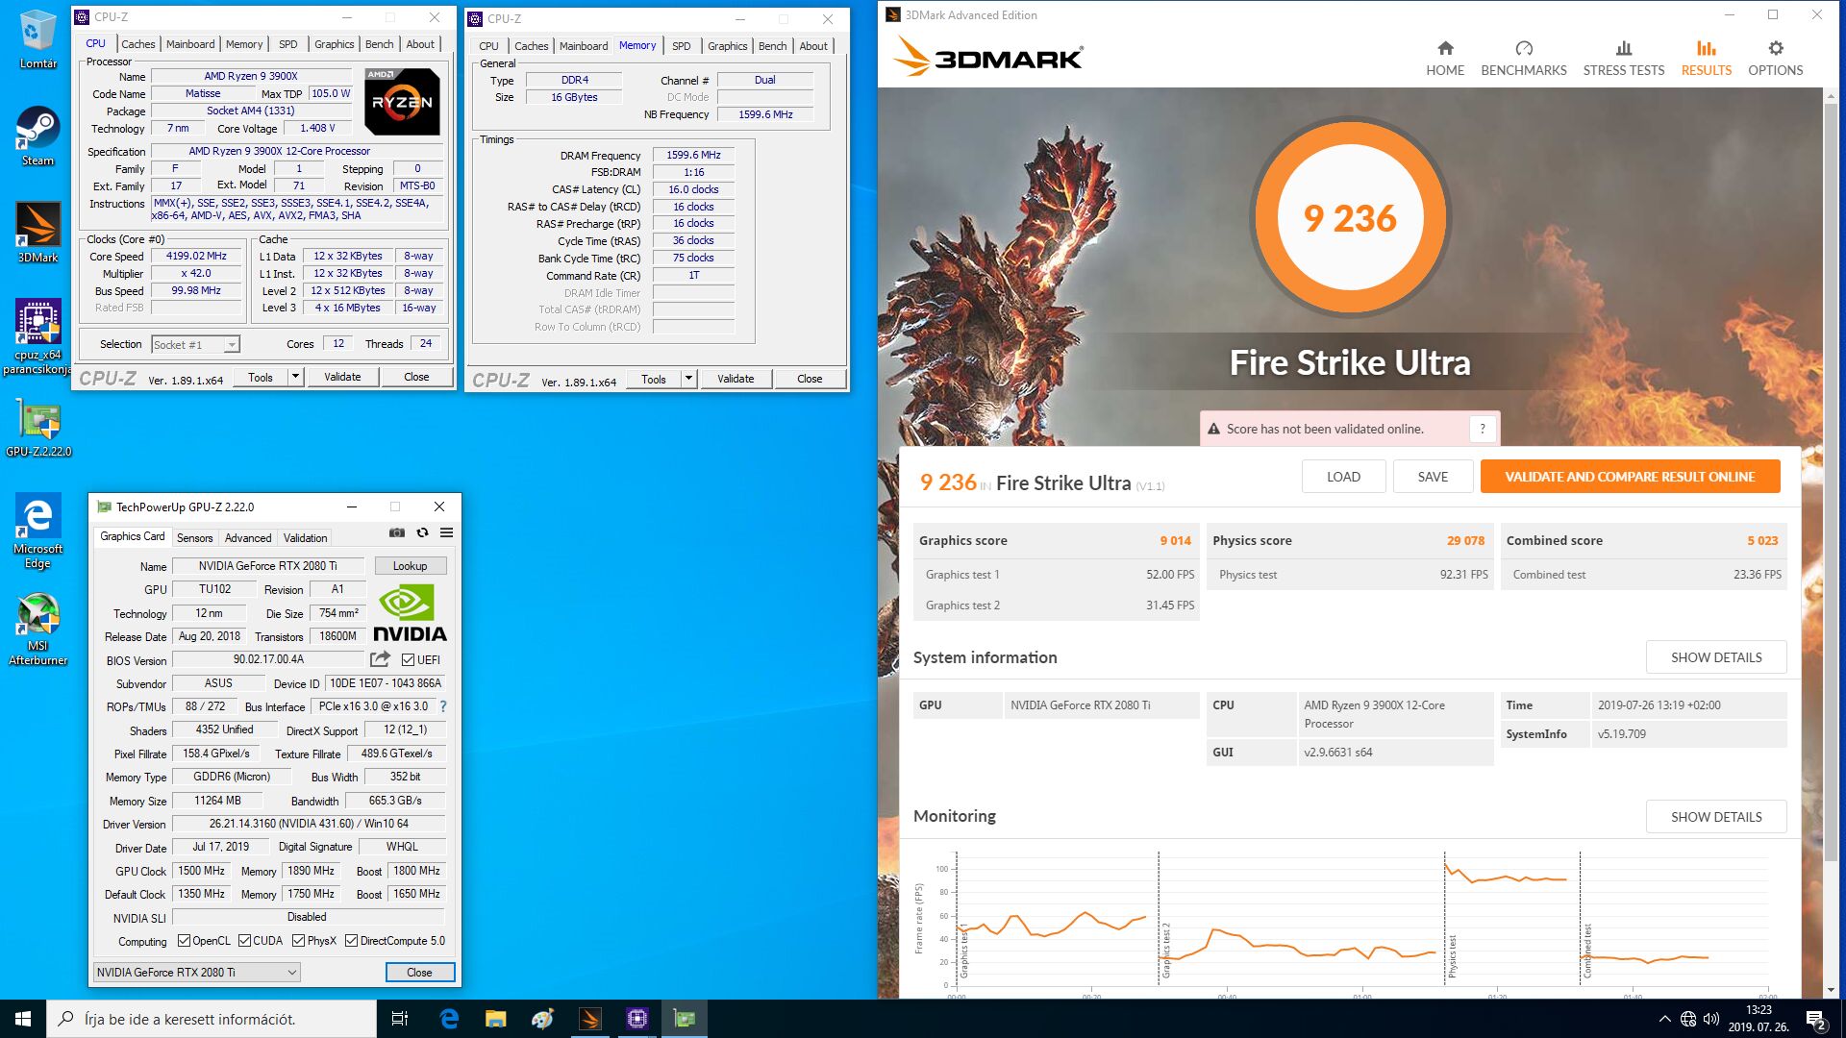The width and height of the screenshot is (1846, 1038).
Task: Expand the Socket #1 selection dropdown
Action: [x=232, y=345]
